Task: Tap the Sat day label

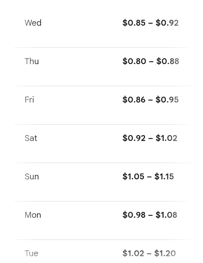Action: (31, 138)
